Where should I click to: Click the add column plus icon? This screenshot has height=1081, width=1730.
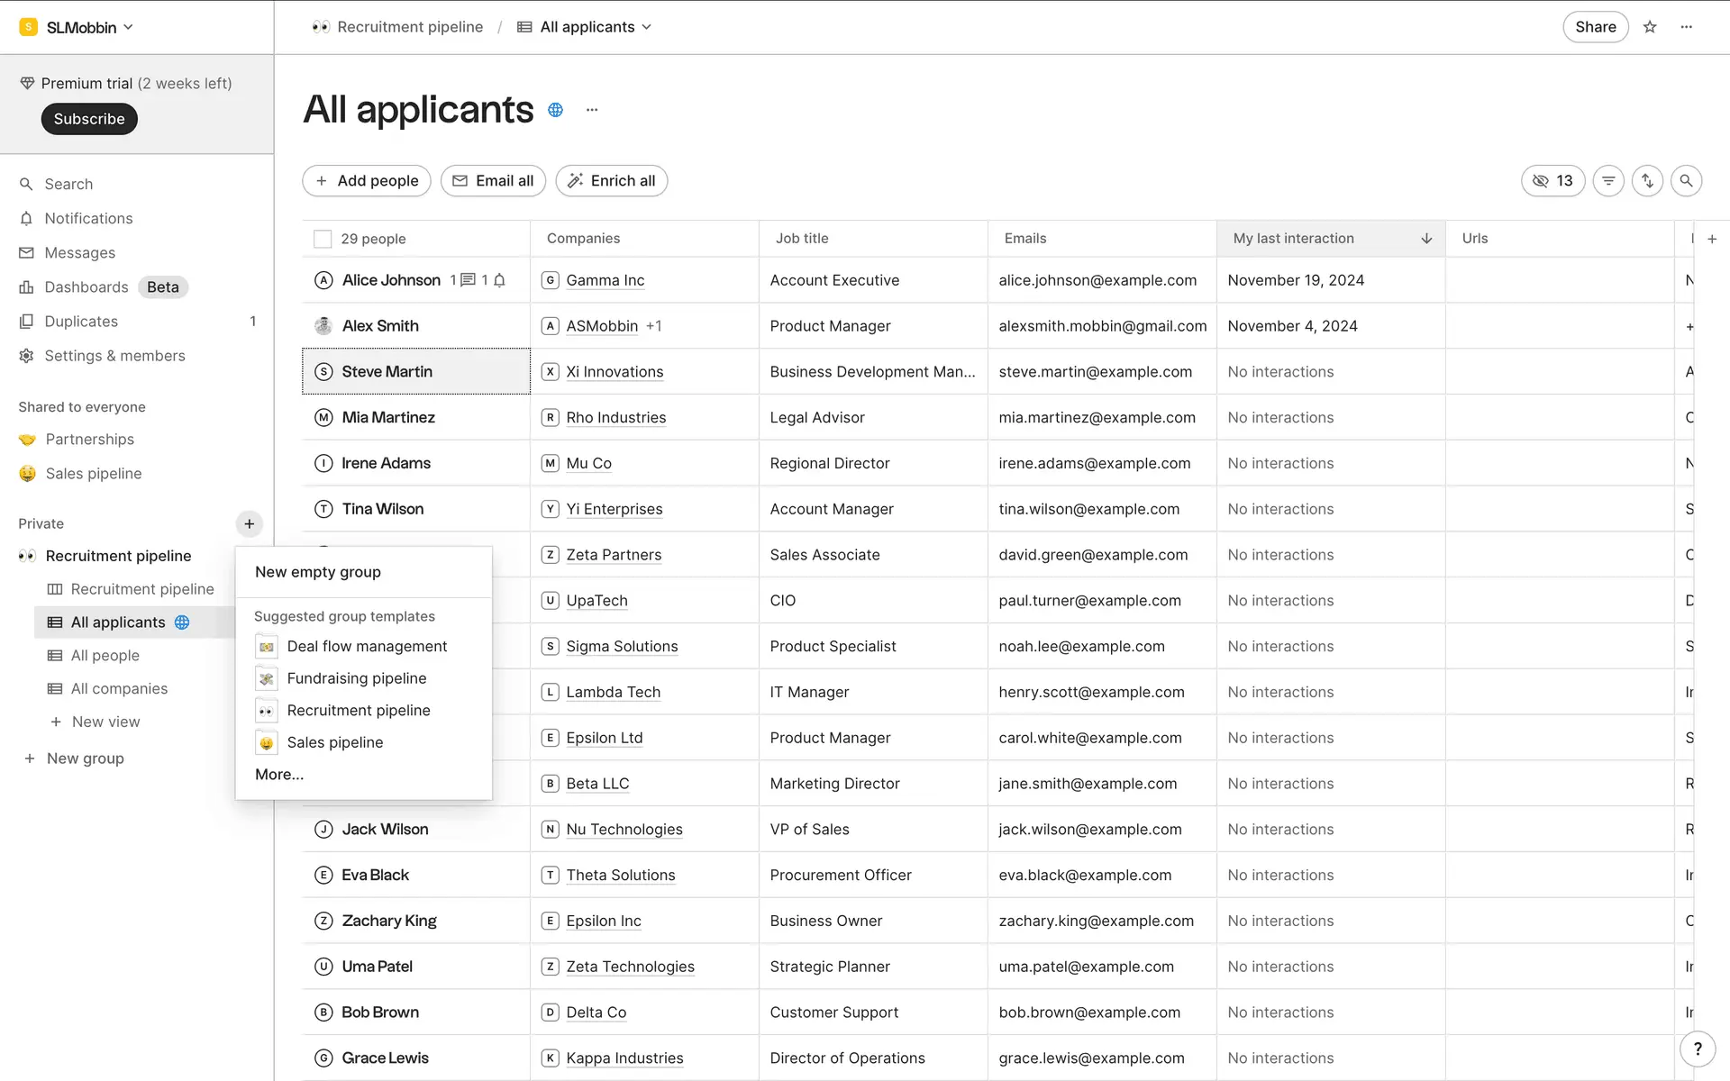tap(1712, 239)
